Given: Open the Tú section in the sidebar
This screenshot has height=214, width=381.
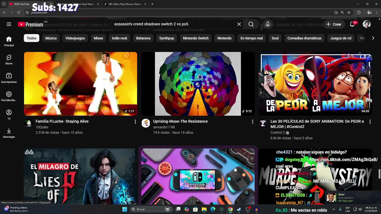Looking at the screenshot, I should pyautogui.click(x=9, y=115).
